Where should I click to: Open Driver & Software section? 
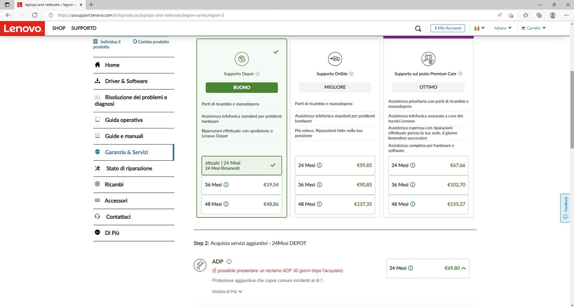(x=134, y=81)
